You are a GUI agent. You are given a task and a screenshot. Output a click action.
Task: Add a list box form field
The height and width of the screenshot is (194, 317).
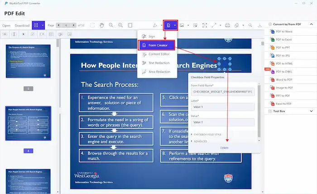point(51,34)
